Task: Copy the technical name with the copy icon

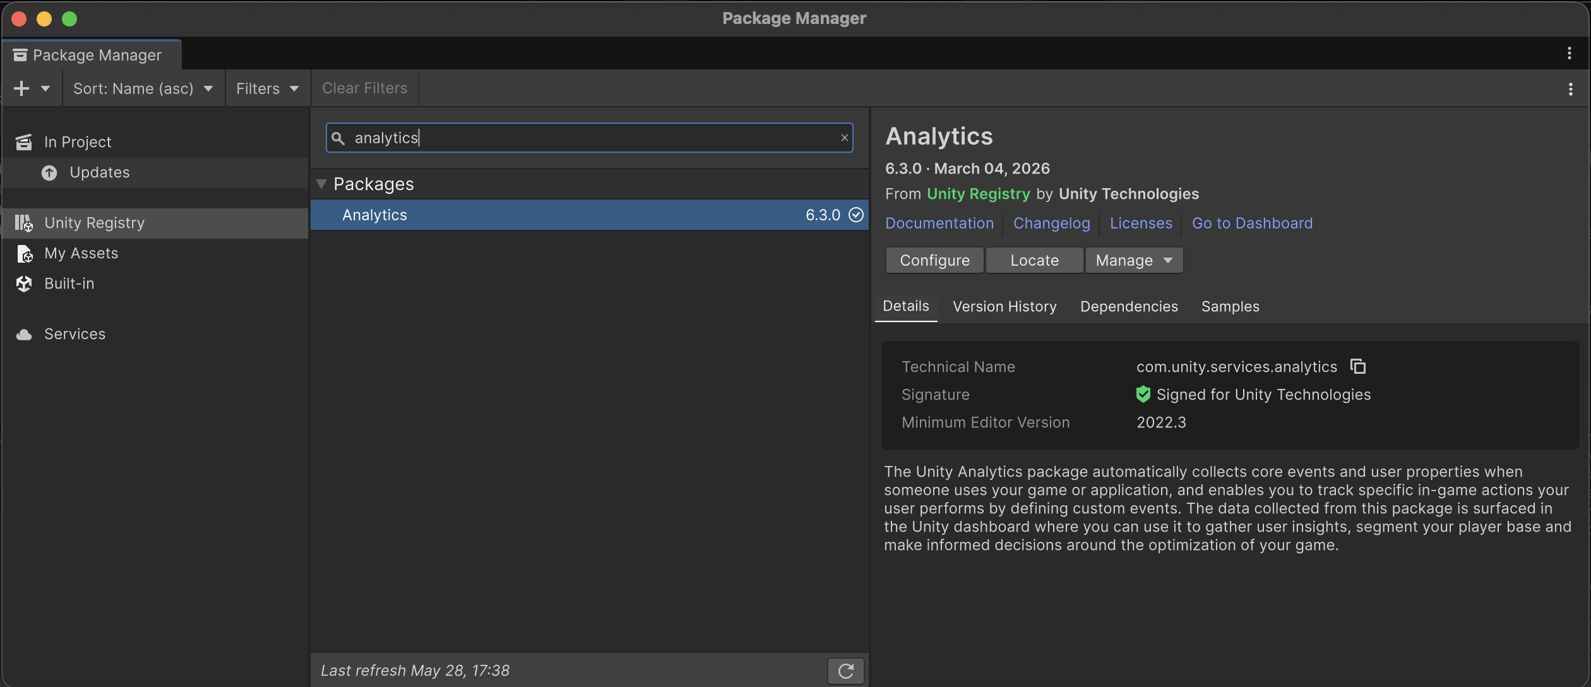Action: click(1357, 366)
